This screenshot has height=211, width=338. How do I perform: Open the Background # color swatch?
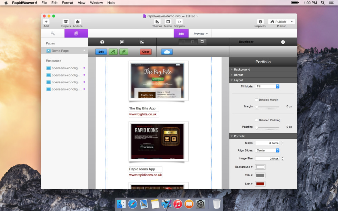point(260,167)
